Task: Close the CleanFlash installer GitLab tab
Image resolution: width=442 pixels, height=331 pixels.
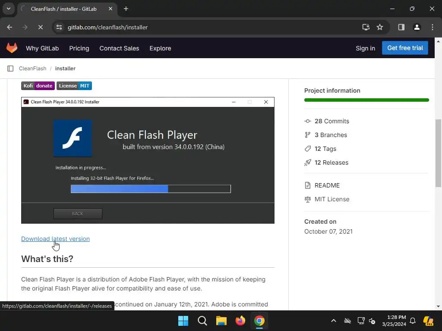Action: click(110, 9)
